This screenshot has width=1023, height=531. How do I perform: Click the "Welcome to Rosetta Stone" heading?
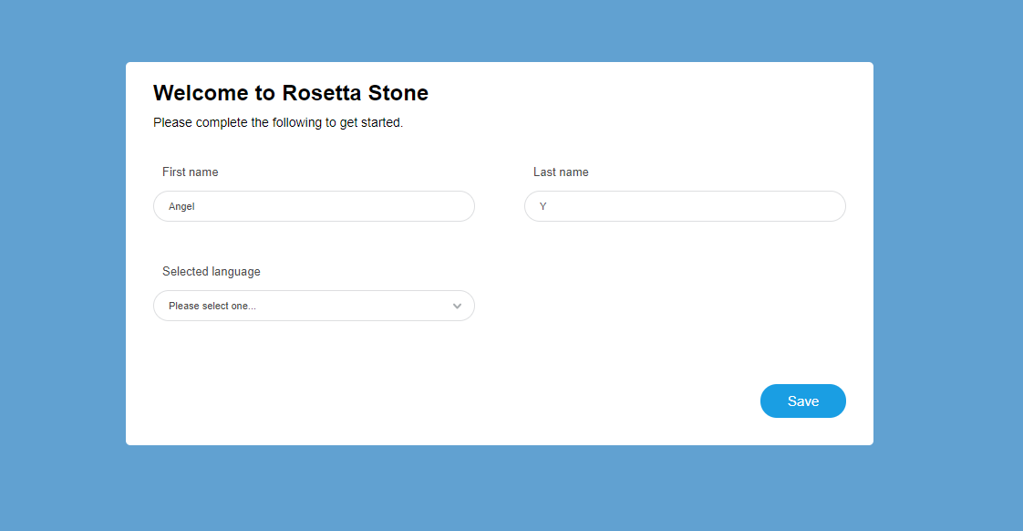point(291,93)
